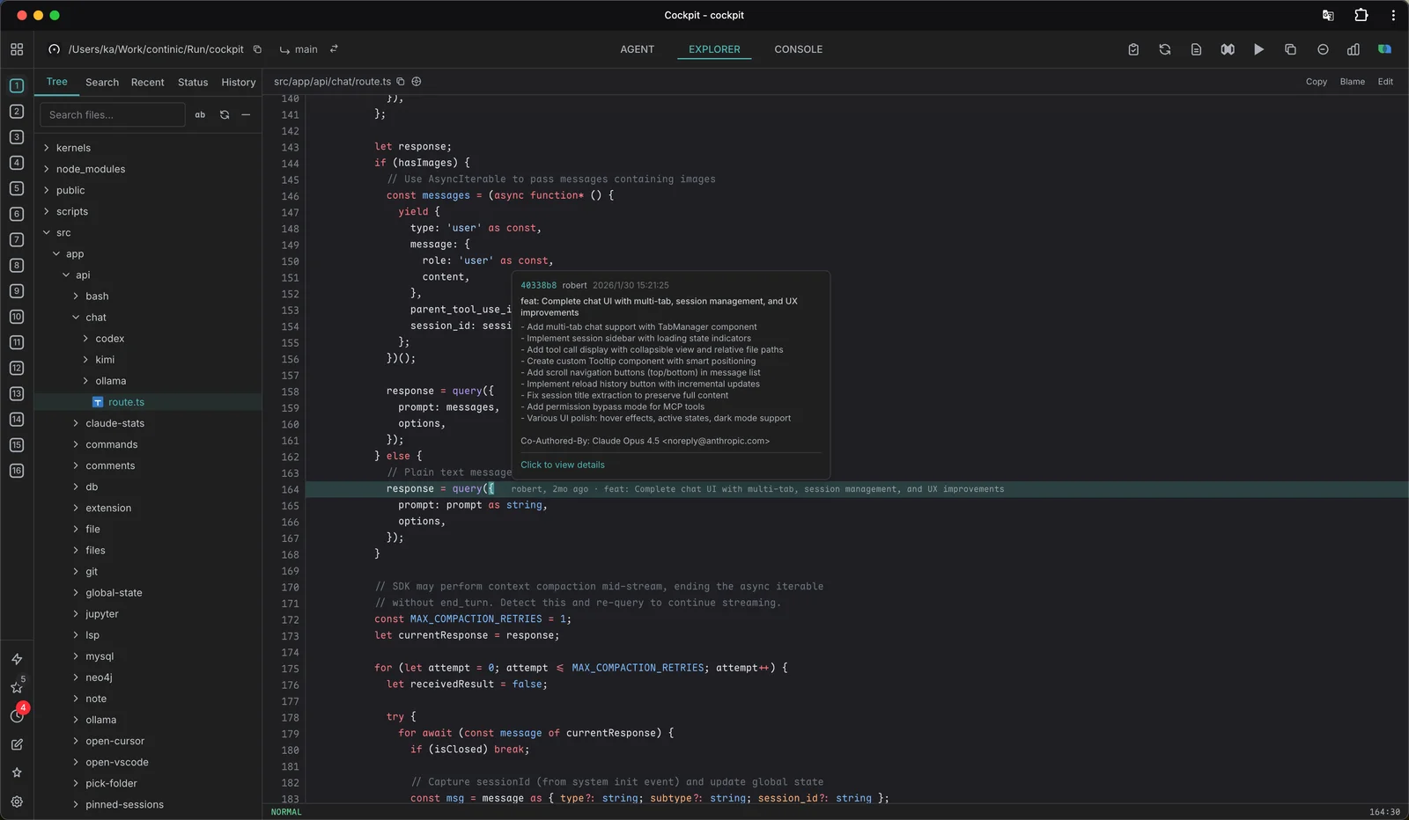Open settings gear in left sidebar

pos(17,802)
